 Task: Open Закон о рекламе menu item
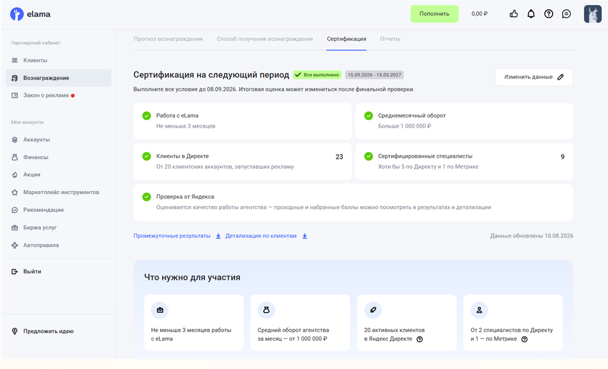click(x=59, y=95)
